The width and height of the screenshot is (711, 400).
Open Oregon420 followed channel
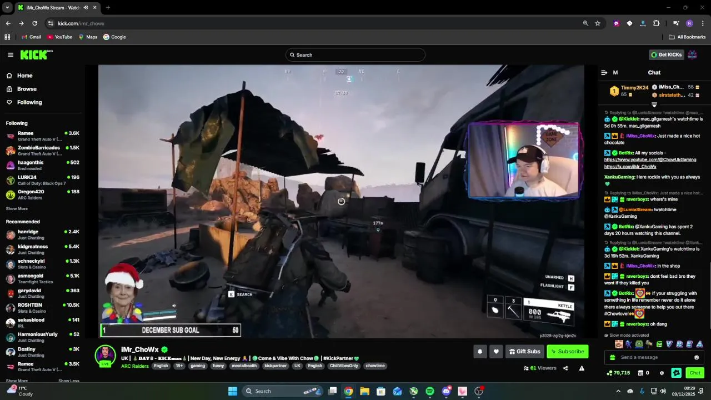[43, 194]
